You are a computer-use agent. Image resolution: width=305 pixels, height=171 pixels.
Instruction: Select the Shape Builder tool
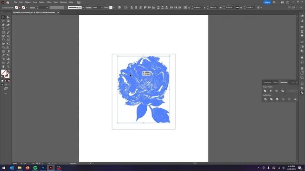click(x=3, y=47)
